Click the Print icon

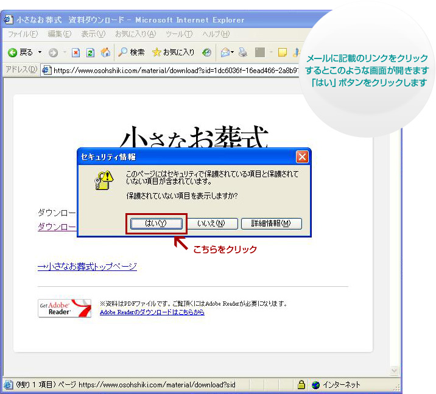pos(243,52)
